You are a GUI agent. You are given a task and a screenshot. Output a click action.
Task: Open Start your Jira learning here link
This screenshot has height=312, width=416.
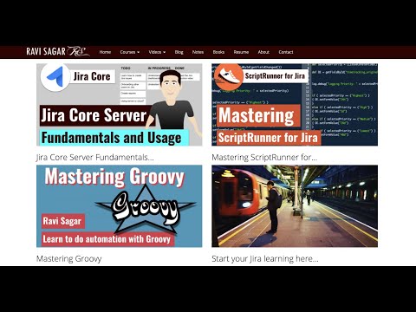click(x=265, y=259)
